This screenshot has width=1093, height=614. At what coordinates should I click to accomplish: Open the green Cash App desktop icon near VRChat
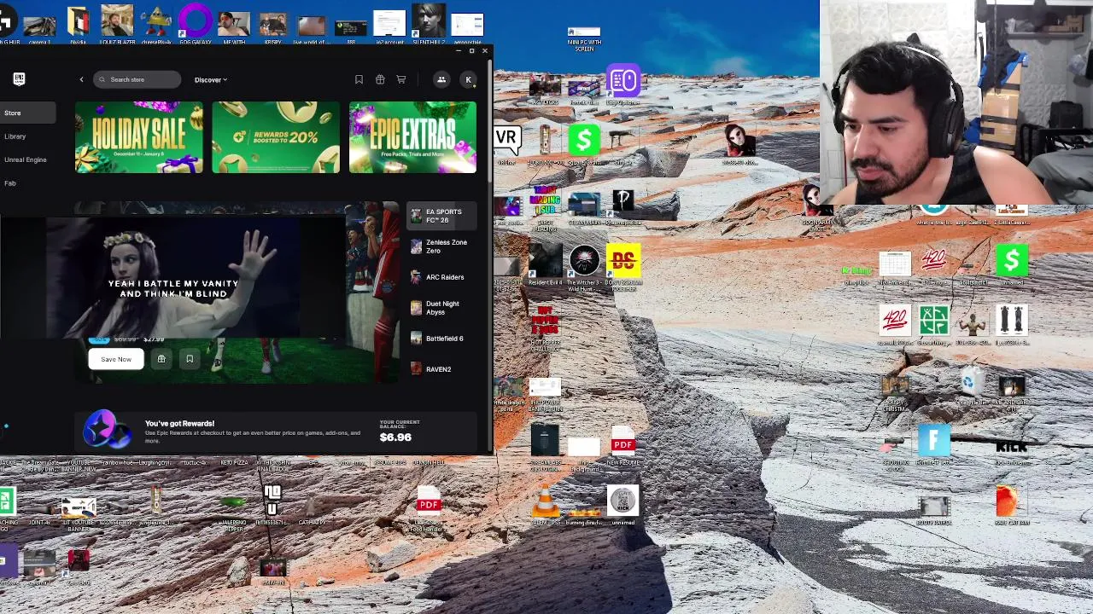coord(584,145)
